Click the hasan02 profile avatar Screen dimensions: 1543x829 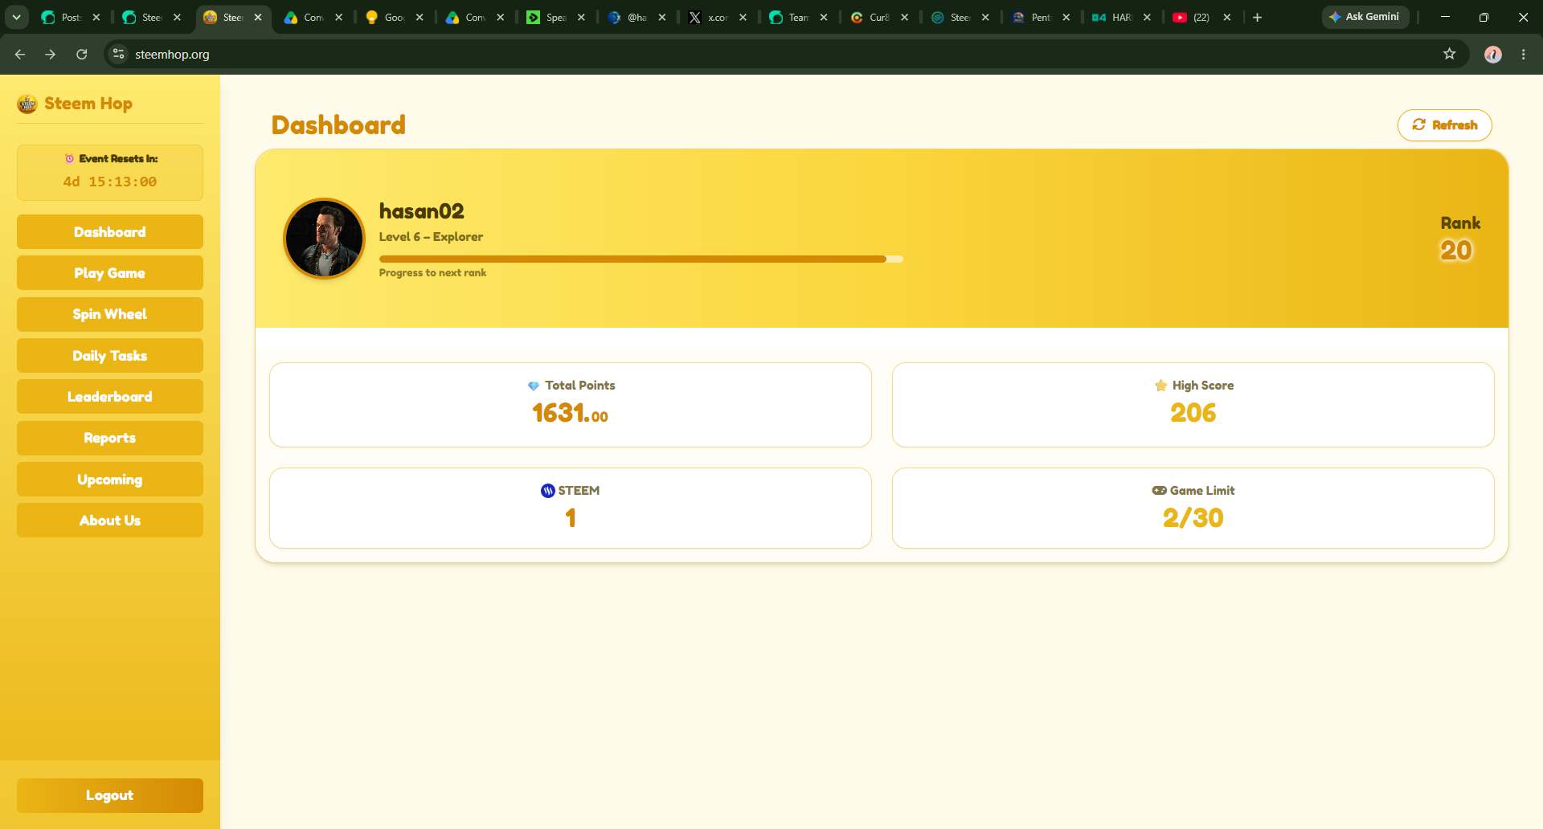point(325,239)
